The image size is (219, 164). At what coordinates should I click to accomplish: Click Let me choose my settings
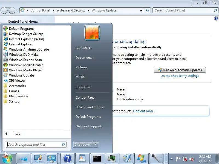[x=180, y=76]
